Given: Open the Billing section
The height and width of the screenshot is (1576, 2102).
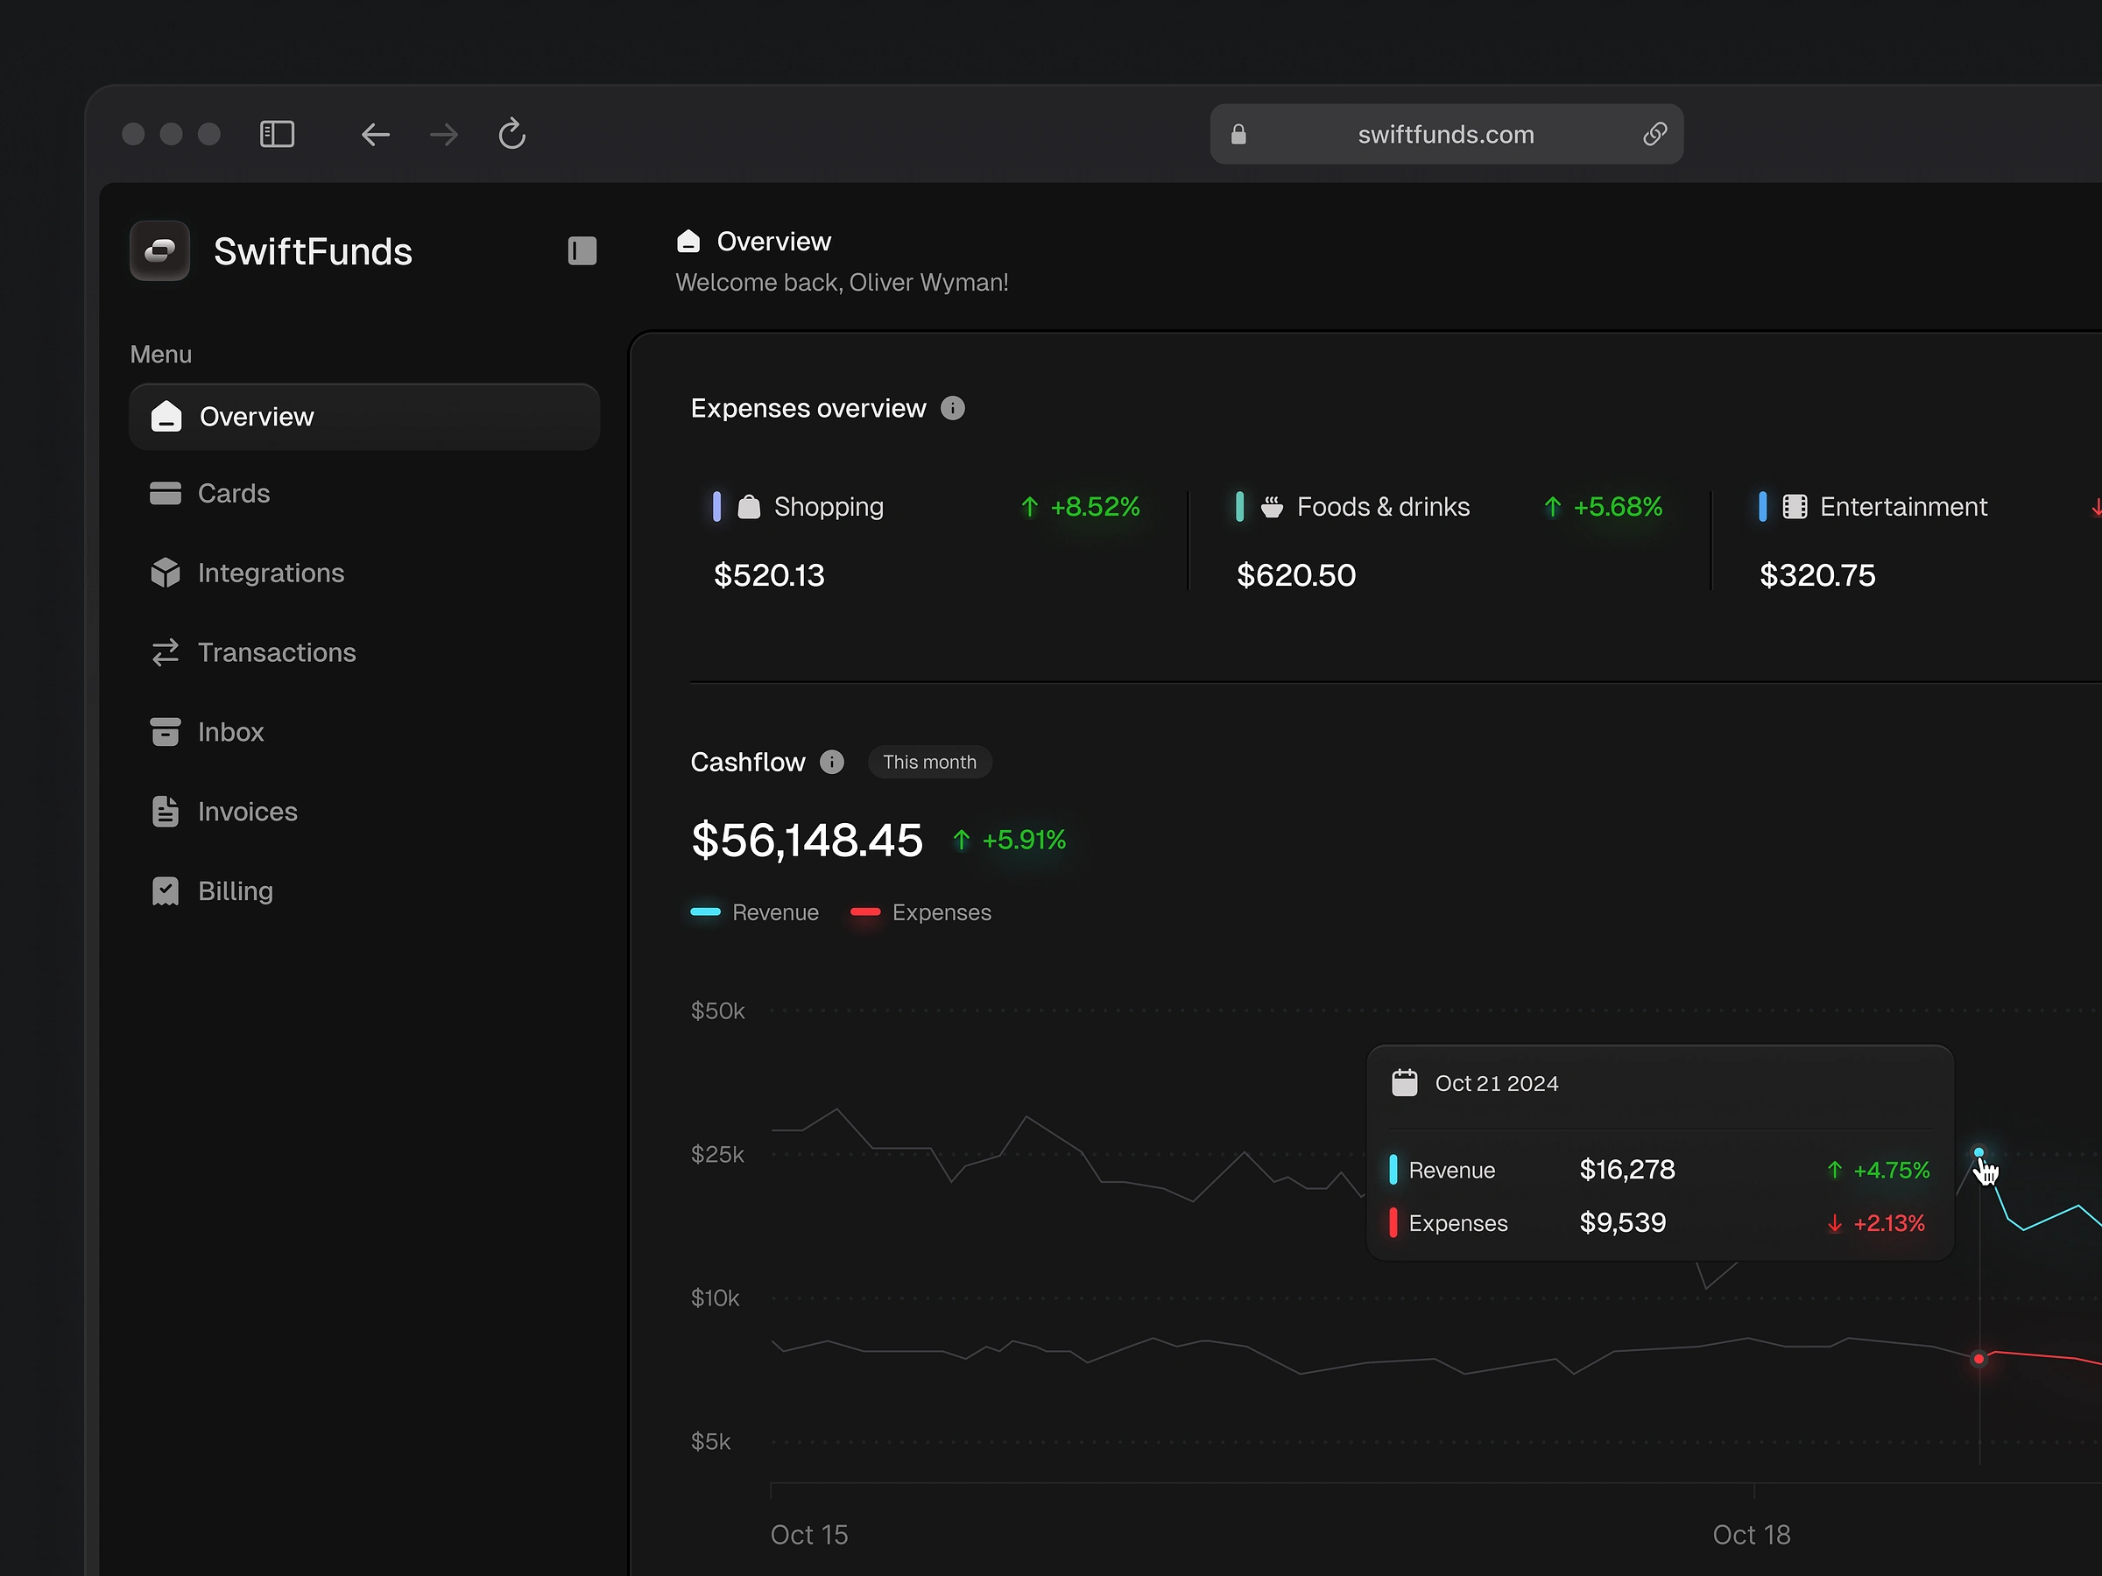Looking at the screenshot, I should click(x=235, y=891).
